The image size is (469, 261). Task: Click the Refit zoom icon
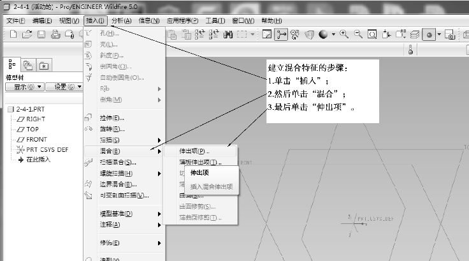372,34
